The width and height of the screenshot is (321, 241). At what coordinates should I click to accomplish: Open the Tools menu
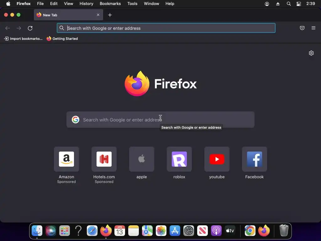(132, 4)
